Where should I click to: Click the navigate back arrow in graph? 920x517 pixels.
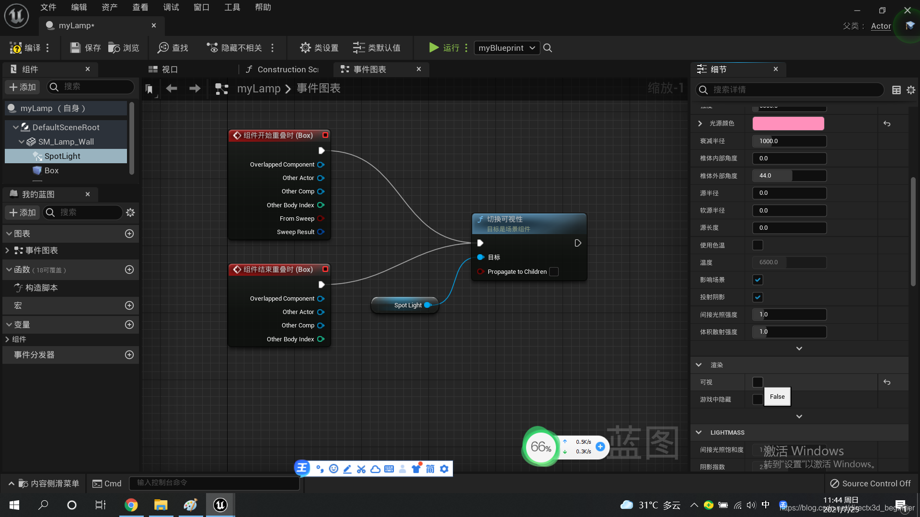pyautogui.click(x=172, y=89)
